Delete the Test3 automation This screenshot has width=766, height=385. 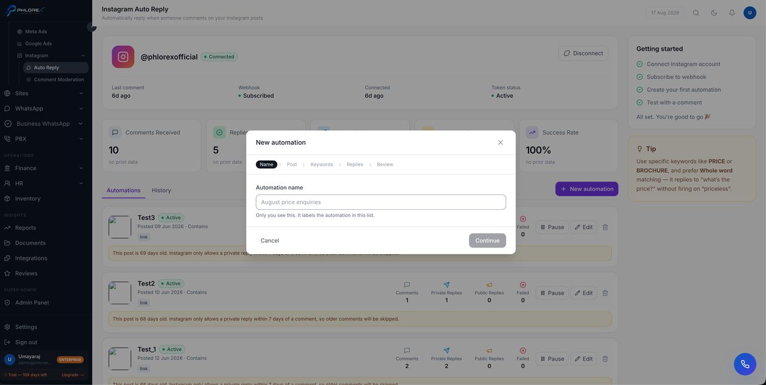[x=605, y=227]
